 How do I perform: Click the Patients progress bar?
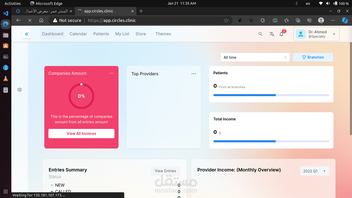271,95
